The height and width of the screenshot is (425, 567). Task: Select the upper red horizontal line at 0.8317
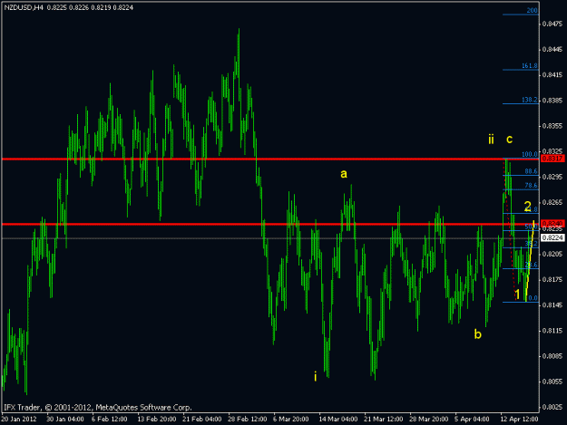270,159
